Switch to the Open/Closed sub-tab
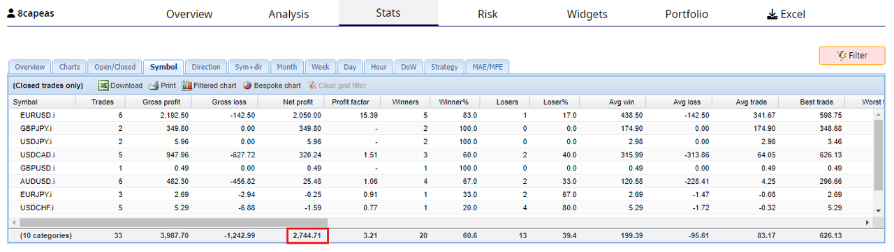The width and height of the screenshot is (894, 252). tap(115, 67)
